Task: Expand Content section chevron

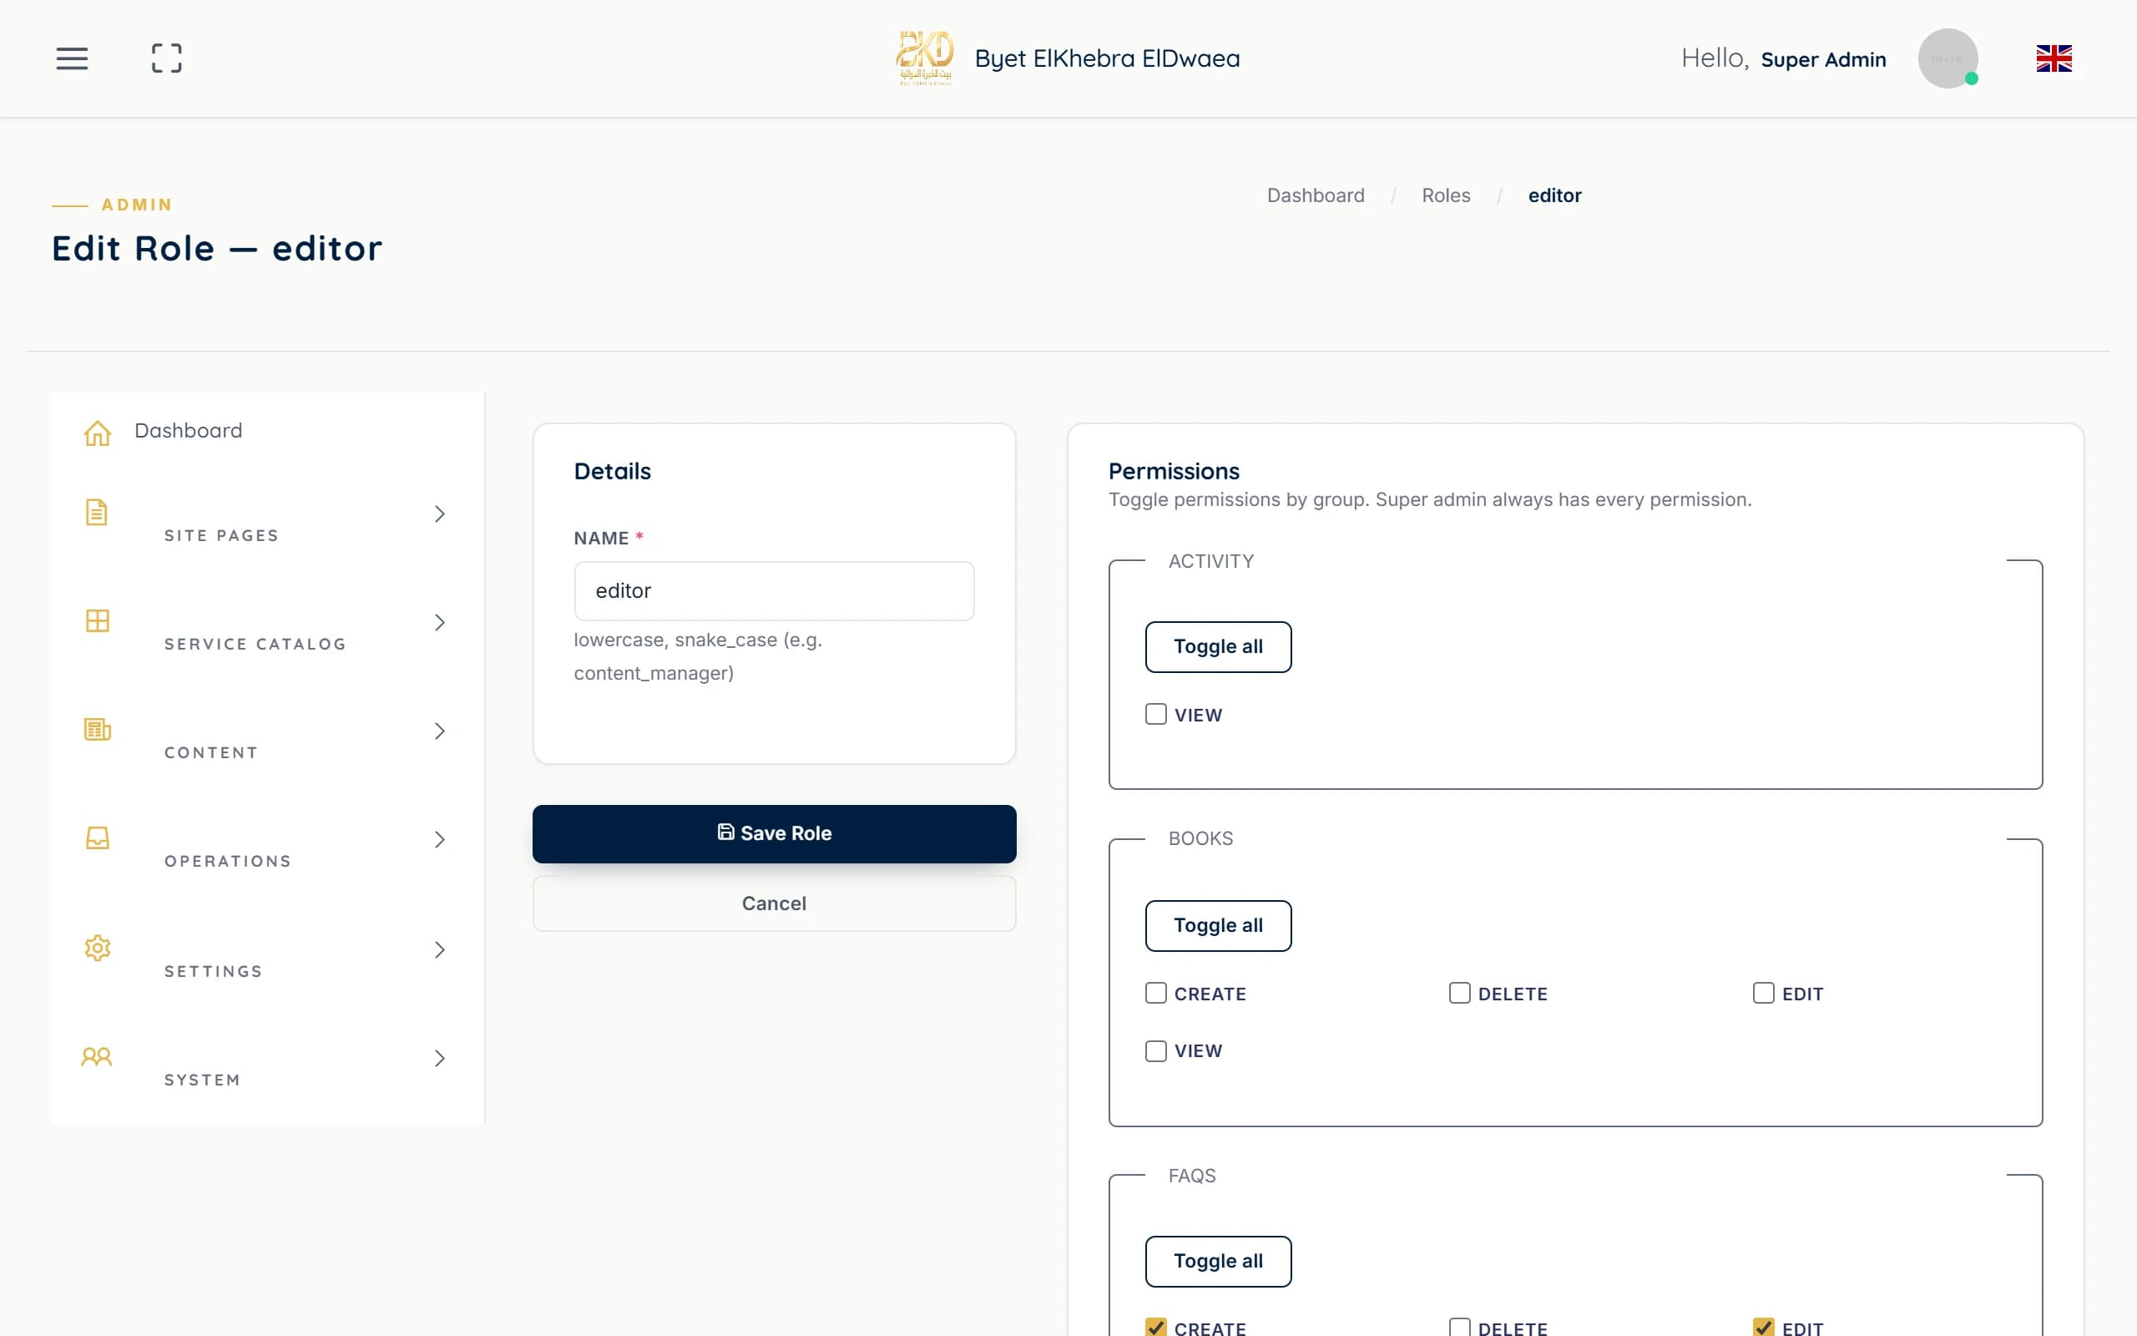Action: 440,731
